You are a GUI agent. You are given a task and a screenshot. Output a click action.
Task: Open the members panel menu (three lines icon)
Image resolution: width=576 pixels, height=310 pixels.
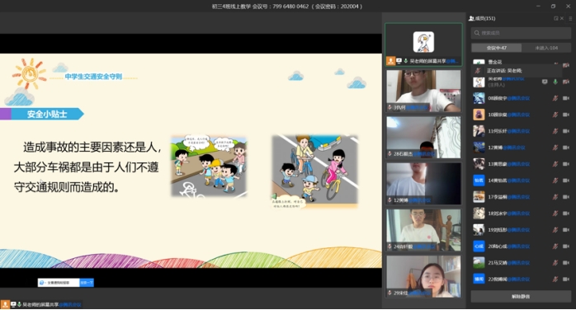[570, 18]
